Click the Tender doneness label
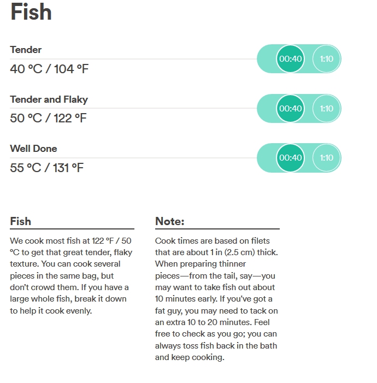 point(26,50)
